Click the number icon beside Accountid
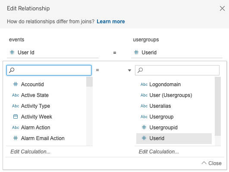Screen dimensions: 229x172 coord(16,84)
